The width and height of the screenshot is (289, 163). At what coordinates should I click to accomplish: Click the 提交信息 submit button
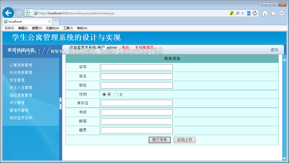tap(160, 140)
